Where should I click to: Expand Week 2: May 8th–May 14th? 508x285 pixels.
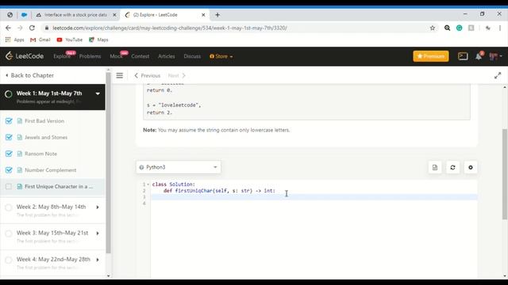click(98, 207)
